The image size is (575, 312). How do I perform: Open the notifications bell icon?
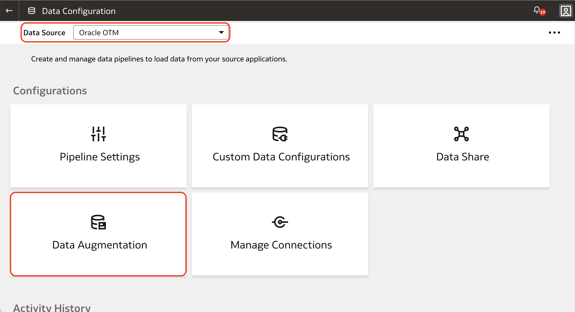(x=537, y=10)
